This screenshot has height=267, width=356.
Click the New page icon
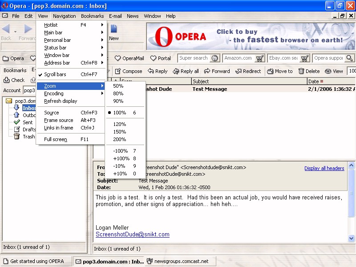tap(113, 29)
